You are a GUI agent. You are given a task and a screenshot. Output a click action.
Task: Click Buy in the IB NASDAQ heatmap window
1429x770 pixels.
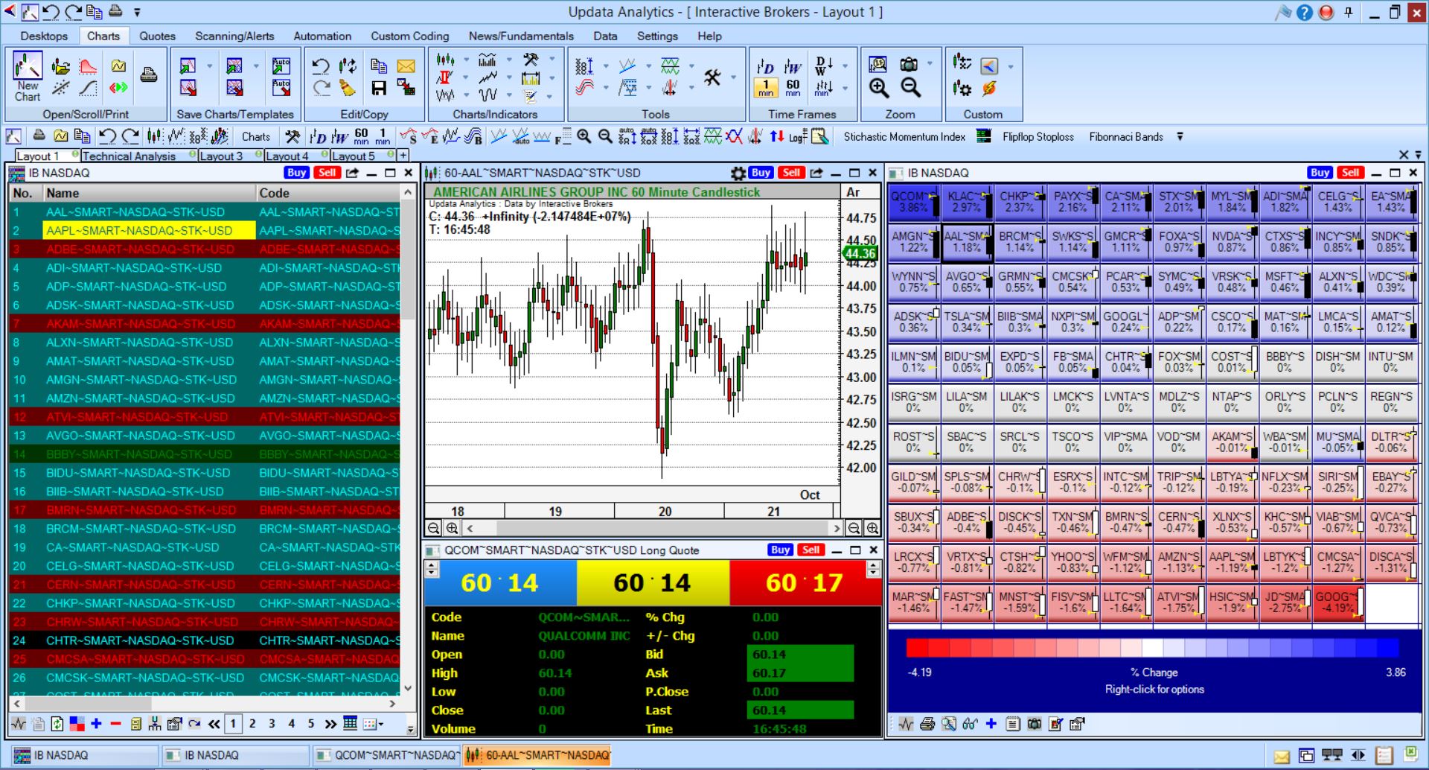coord(1320,172)
